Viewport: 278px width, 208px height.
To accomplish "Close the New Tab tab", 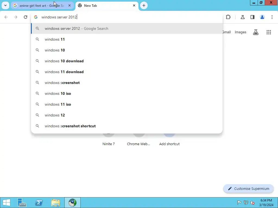I will tap(134, 5).
